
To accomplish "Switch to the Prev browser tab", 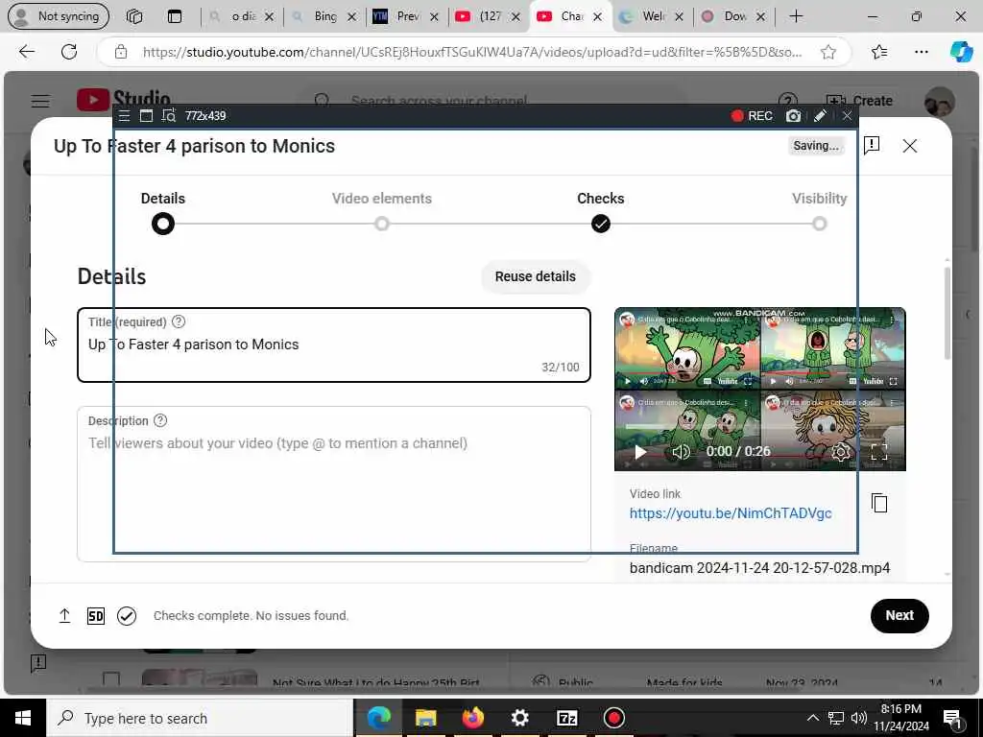I will pos(406,16).
